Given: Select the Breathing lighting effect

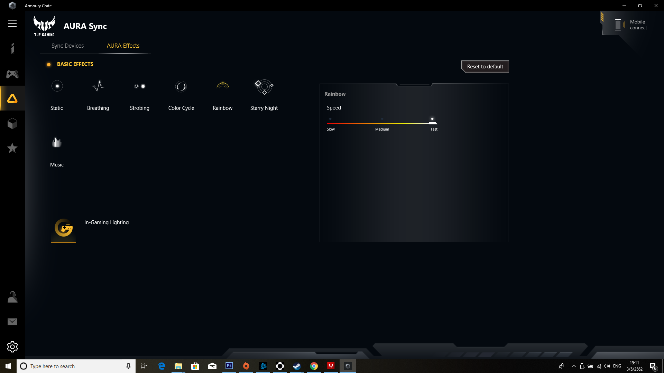Looking at the screenshot, I should (98, 86).
